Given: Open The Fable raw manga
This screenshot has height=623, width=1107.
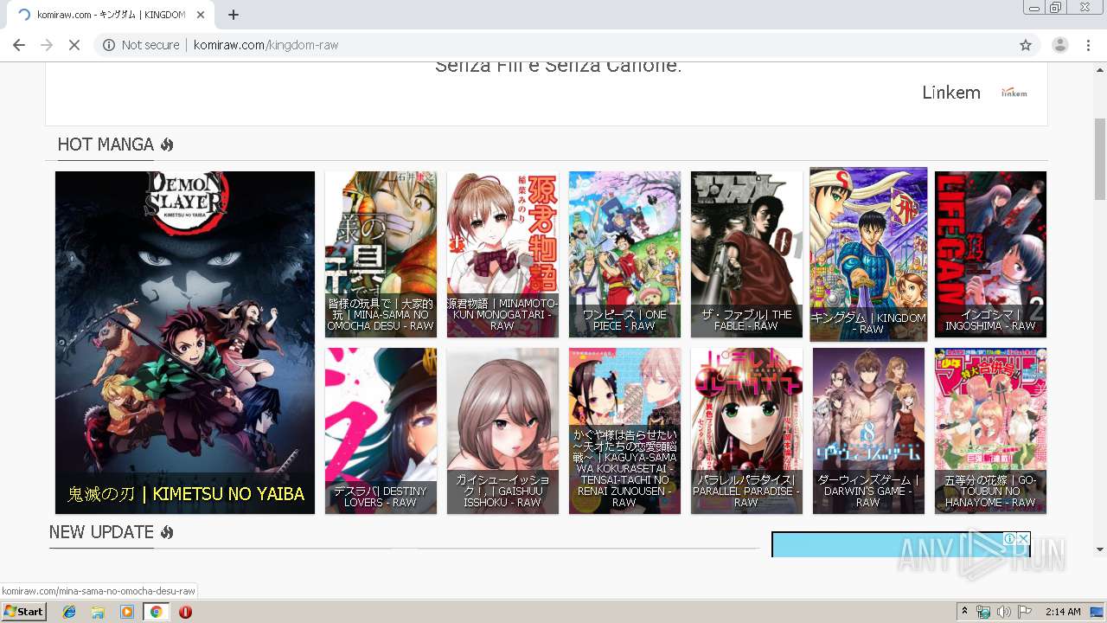Looking at the screenshot, I should [746, 254].
